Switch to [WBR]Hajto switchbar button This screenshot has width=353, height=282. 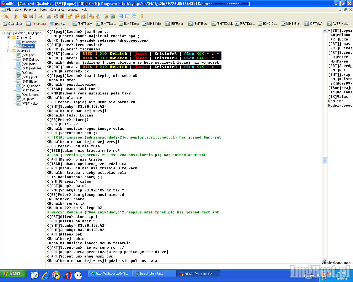click(338, 24)
